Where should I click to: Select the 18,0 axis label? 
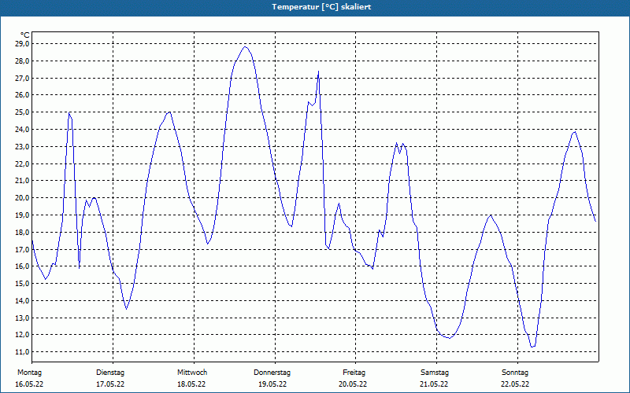coord(22,232)
